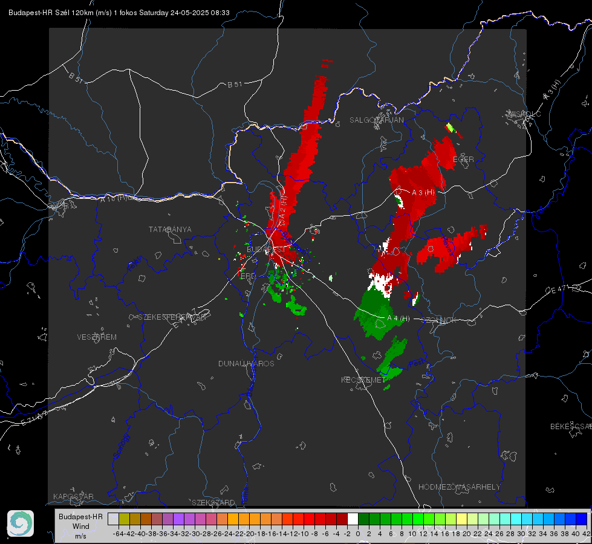Image resolution: width=592 pixels, height=544 pixels.
Task: Select the SALGÓTARJÁN city label
Action: 376,120
